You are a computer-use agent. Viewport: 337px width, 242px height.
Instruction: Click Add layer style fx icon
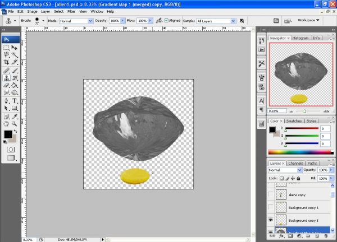[x=281, y=236]
